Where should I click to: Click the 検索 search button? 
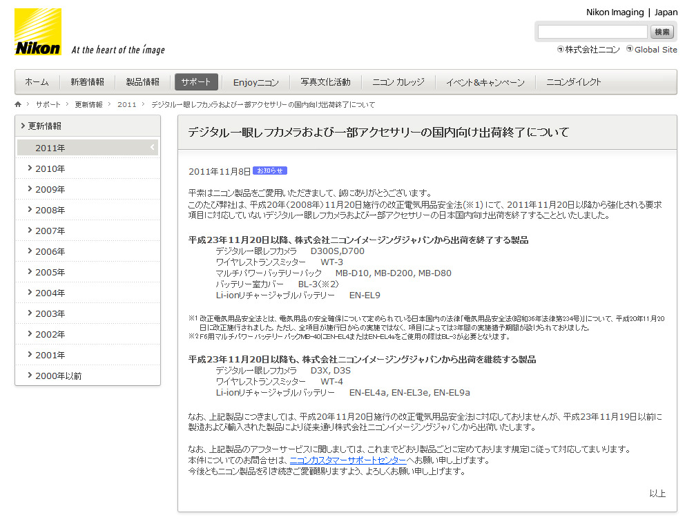662,32
